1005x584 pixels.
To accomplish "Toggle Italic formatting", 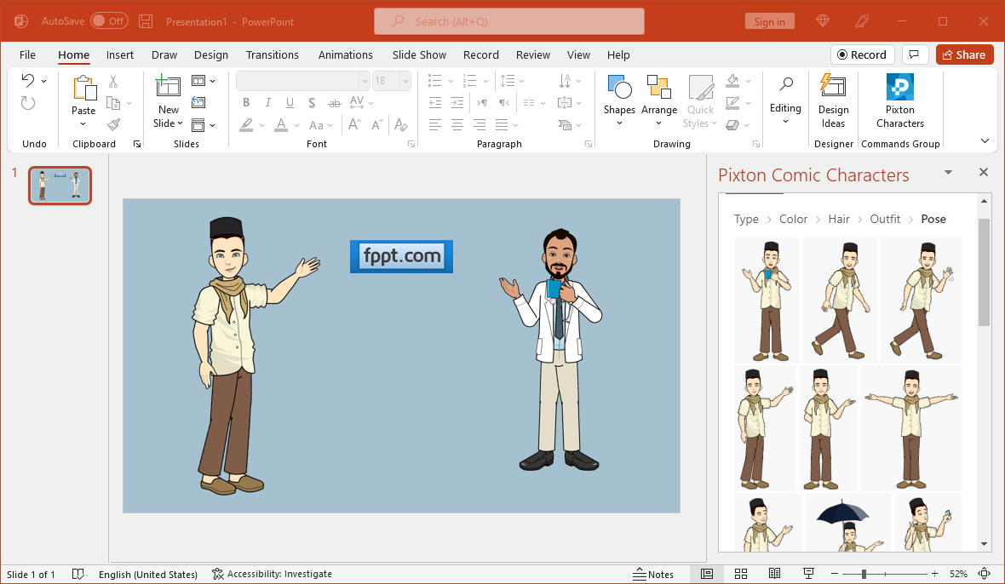I will 268,102.
